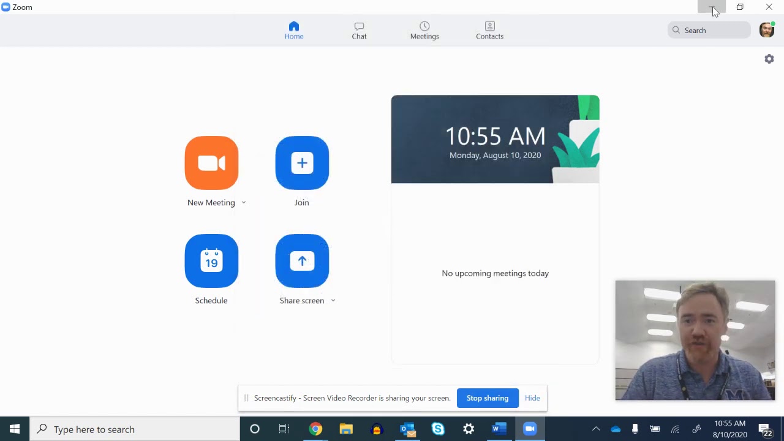Close the Zoom window

tap(769, 7)
